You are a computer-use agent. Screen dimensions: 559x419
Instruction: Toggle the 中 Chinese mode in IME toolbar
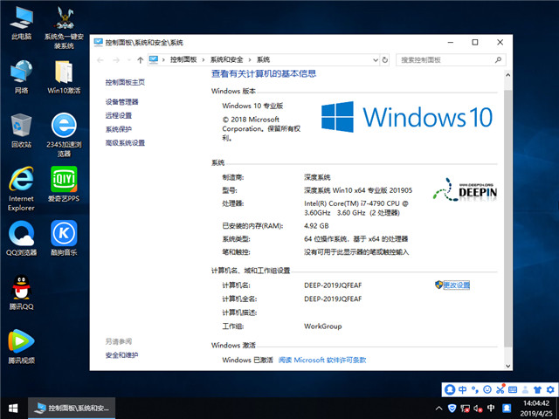462,389
